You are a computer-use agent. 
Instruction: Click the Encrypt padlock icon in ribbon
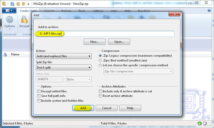pyautogui.click(x=24, y=19)
